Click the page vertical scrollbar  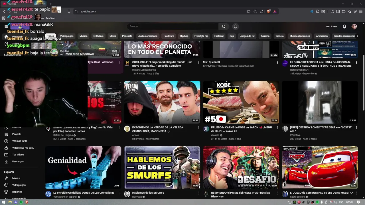point(363,83)
